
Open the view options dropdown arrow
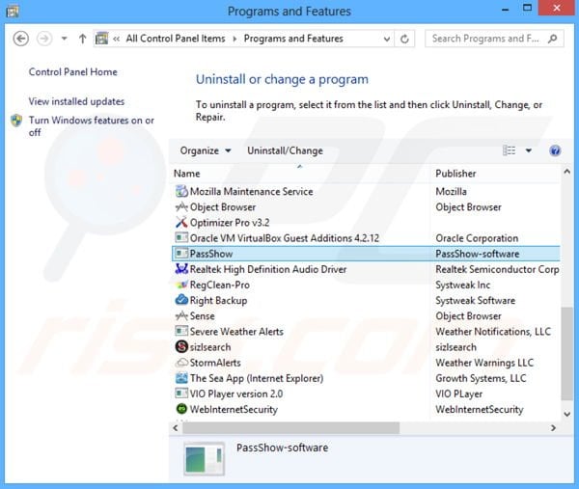(x=529, y=150)
